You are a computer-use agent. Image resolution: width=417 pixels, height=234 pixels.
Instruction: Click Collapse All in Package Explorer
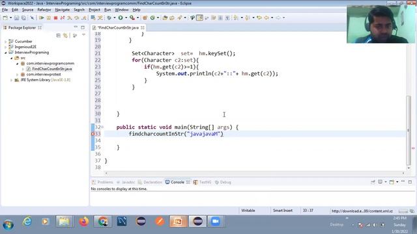click(59, 35)
